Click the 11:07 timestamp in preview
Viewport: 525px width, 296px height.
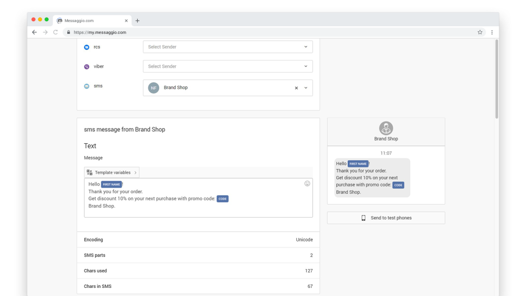pos(386,153)
